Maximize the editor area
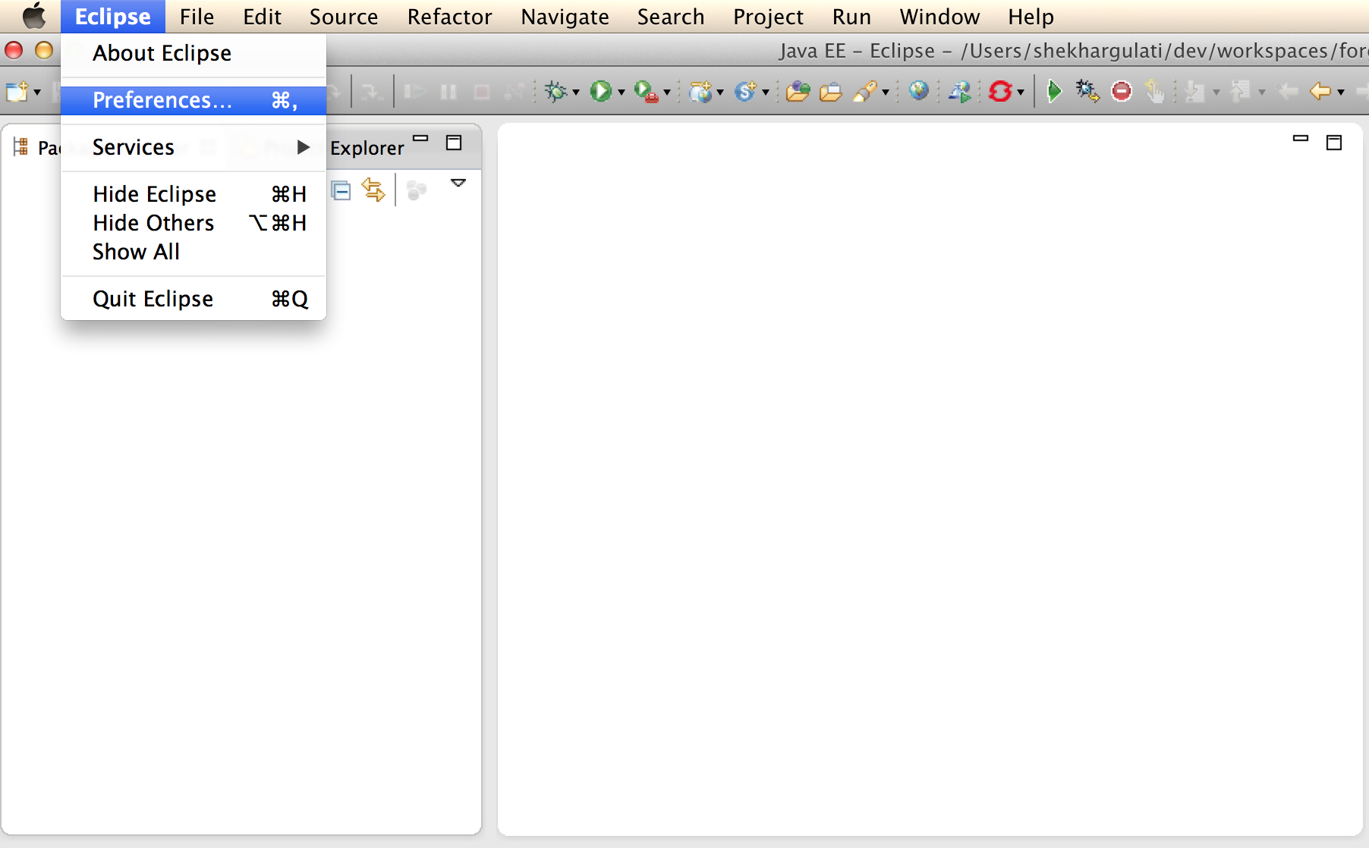 pyautogui.click(x=1334, y=143)
